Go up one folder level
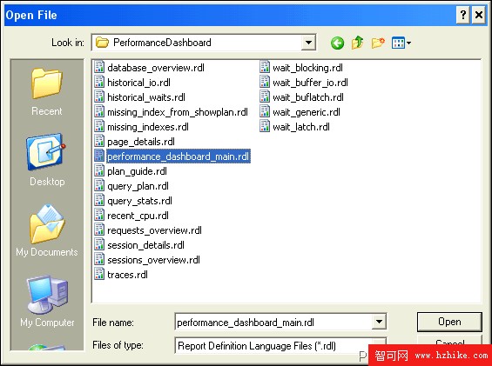Image resolution: width=492 pixels, height=366 pixels. tap(357, 43)
